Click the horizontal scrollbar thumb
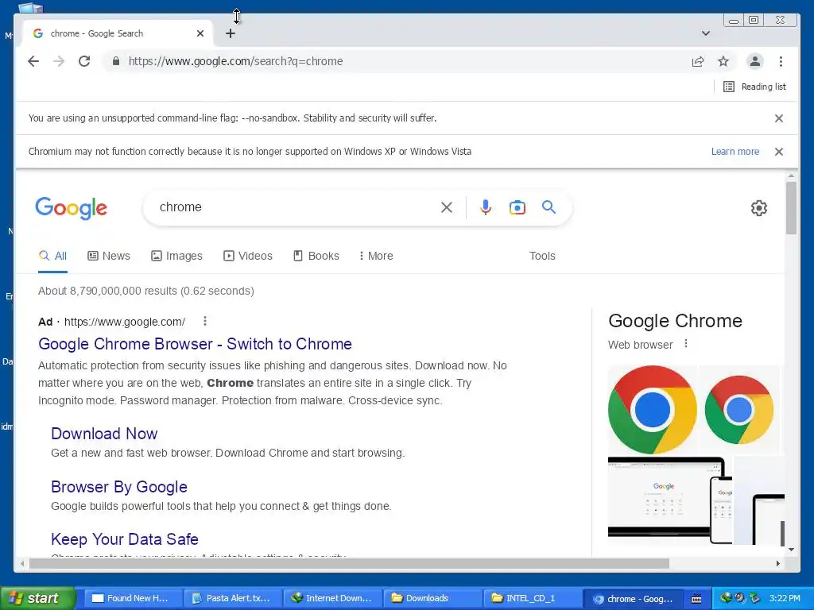The height and width of the screenshot is (610, 814). tap(350, 563)
